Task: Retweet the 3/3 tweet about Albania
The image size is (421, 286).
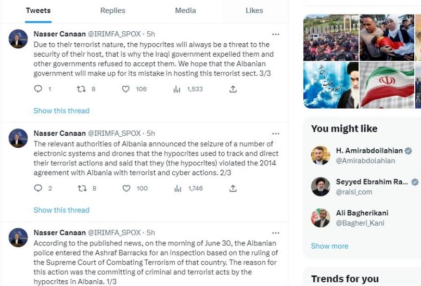Action: point(81,89)
